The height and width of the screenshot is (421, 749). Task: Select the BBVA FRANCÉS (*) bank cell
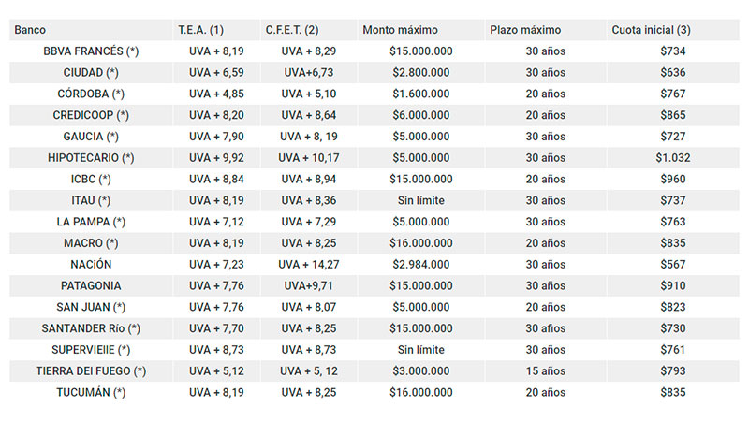(x=91, y=51)
